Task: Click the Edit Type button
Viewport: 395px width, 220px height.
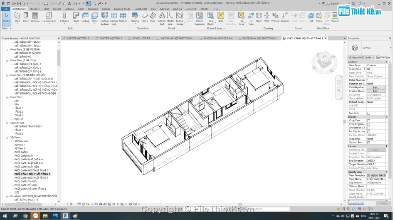Action: coord(383,57)
